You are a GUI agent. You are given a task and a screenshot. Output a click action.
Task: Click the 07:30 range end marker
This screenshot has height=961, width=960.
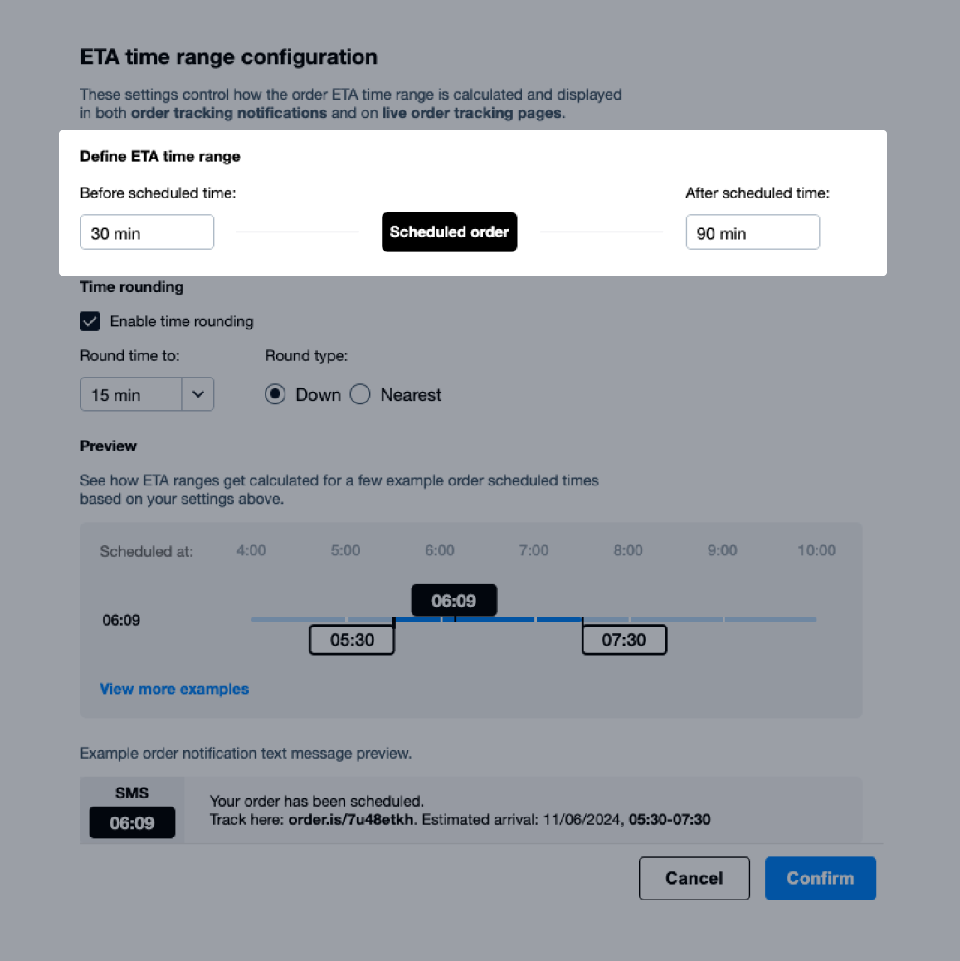coord(624,640)
